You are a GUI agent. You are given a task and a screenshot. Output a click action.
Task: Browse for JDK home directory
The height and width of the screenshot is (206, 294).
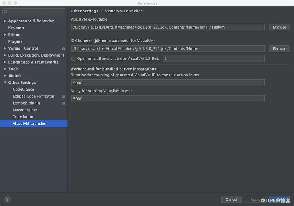pos(280,48)
